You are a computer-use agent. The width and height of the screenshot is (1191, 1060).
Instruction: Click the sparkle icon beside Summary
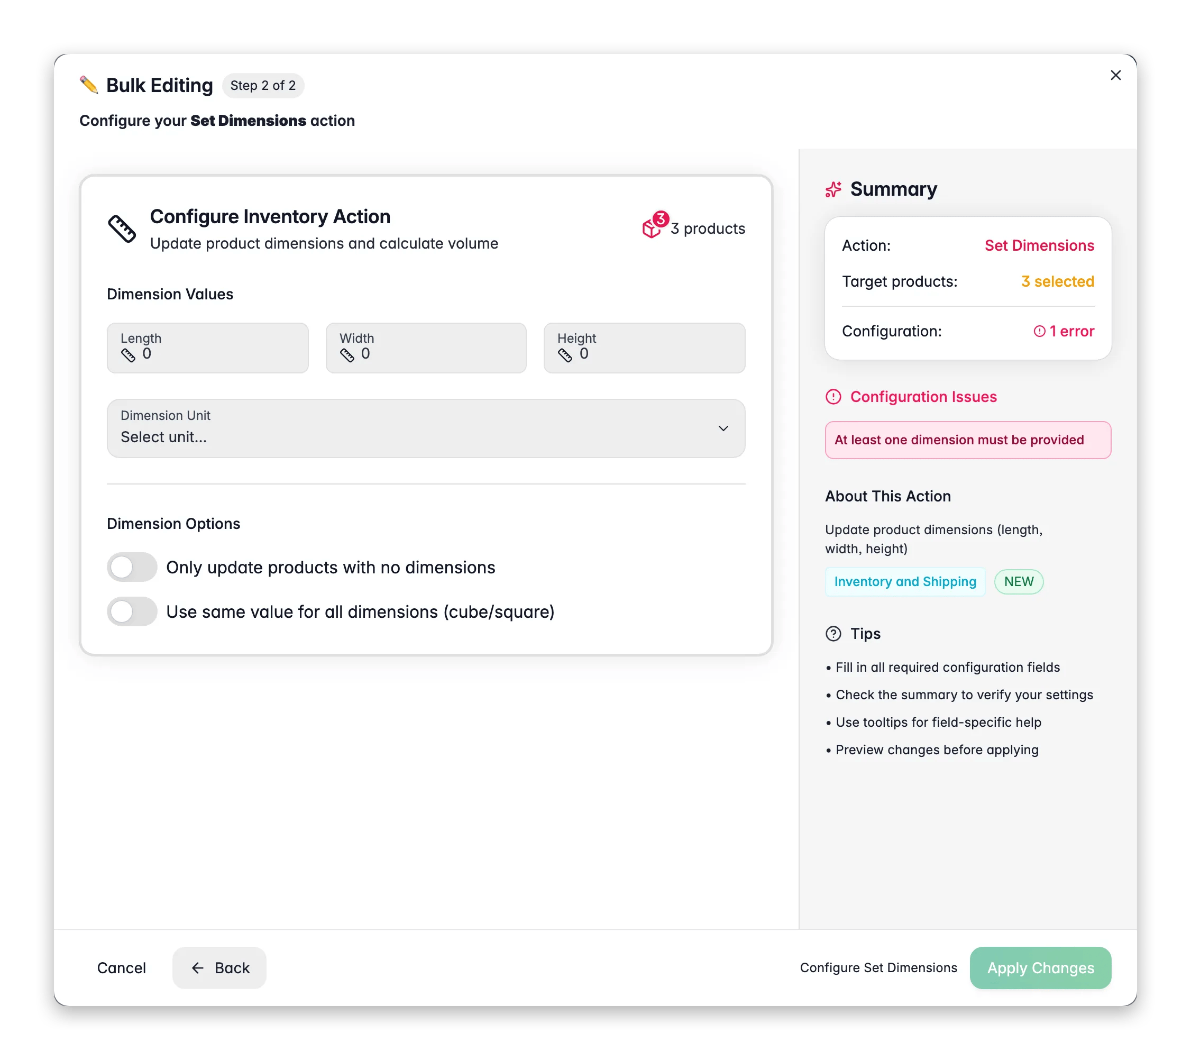(x=833, y=189)
